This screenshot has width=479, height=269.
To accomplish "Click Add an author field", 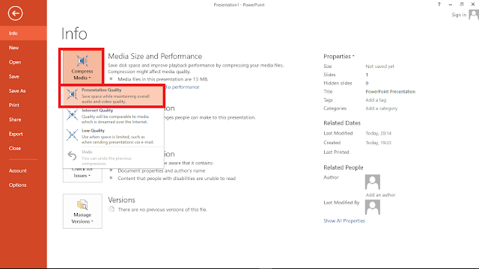I will (x=381, y=194).
